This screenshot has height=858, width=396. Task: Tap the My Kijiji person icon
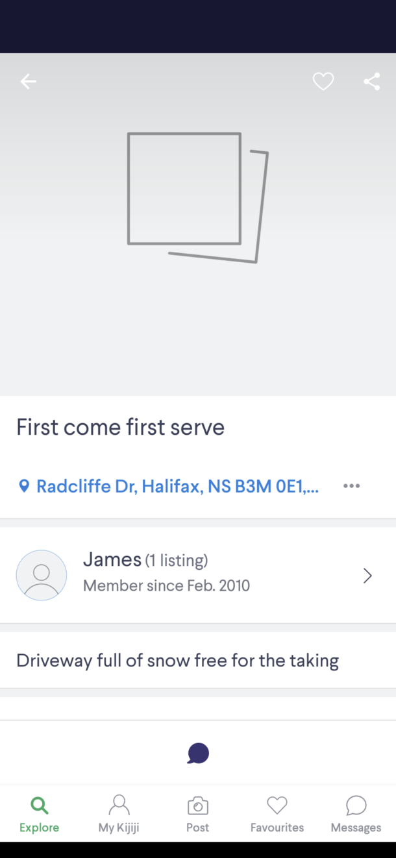(x=119, y=805)
